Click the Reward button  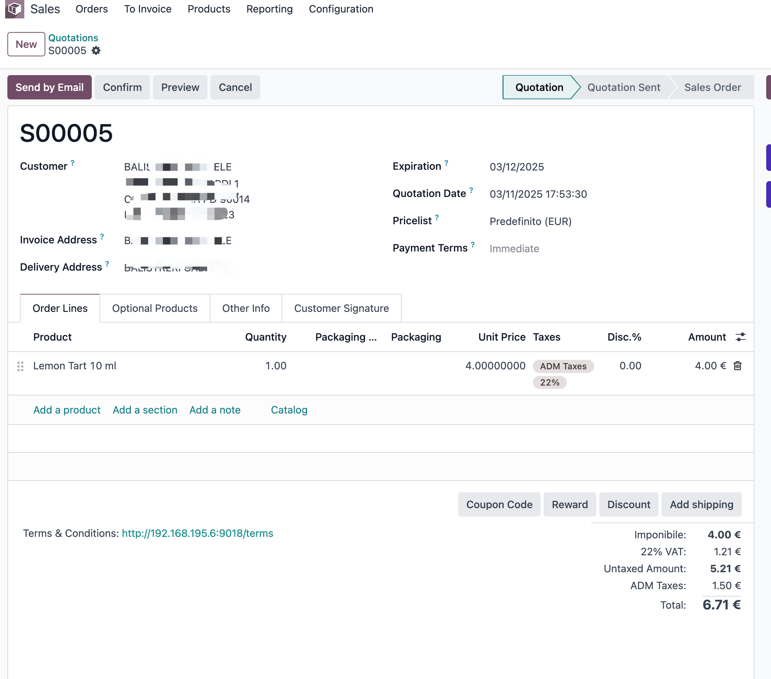coord(570,504)
